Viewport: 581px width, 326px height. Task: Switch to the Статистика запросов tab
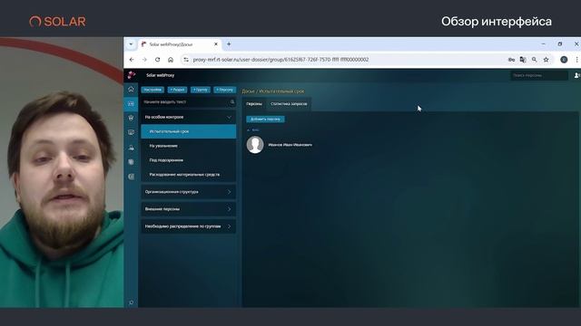tap(289, 104)
